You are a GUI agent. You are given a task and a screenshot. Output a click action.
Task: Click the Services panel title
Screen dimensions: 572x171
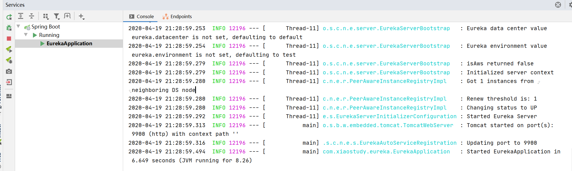(x=15, y=5)
